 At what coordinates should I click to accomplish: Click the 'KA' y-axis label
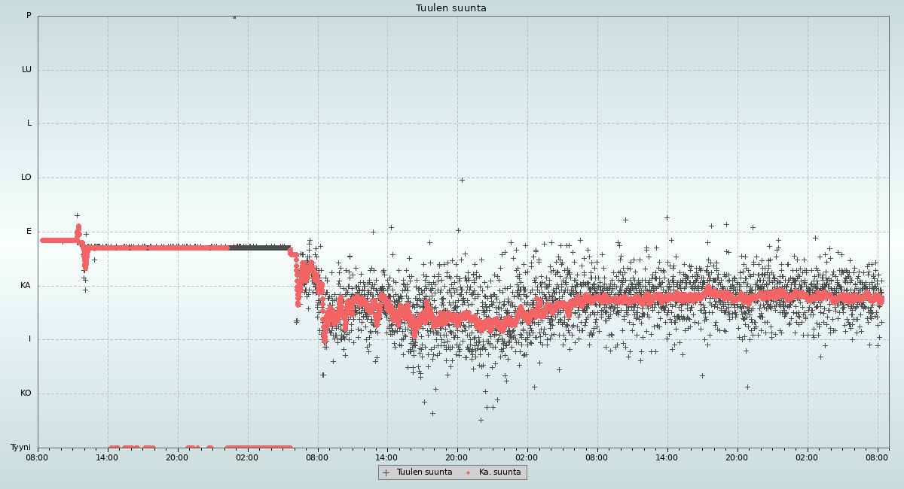point(26,286)
